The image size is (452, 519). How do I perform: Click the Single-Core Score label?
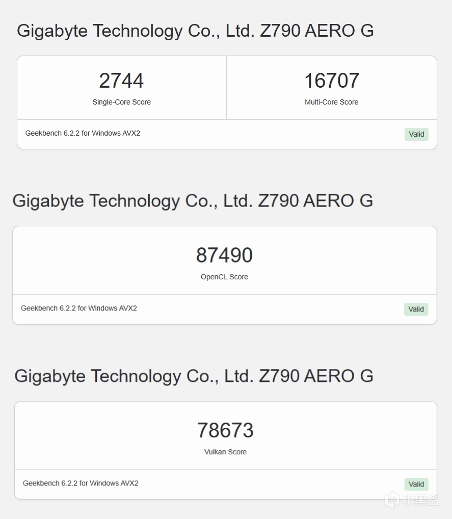(121, 102)
